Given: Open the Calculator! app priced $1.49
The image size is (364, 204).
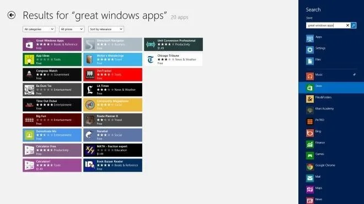Looking at the screenshot, I should pos(52,166).
